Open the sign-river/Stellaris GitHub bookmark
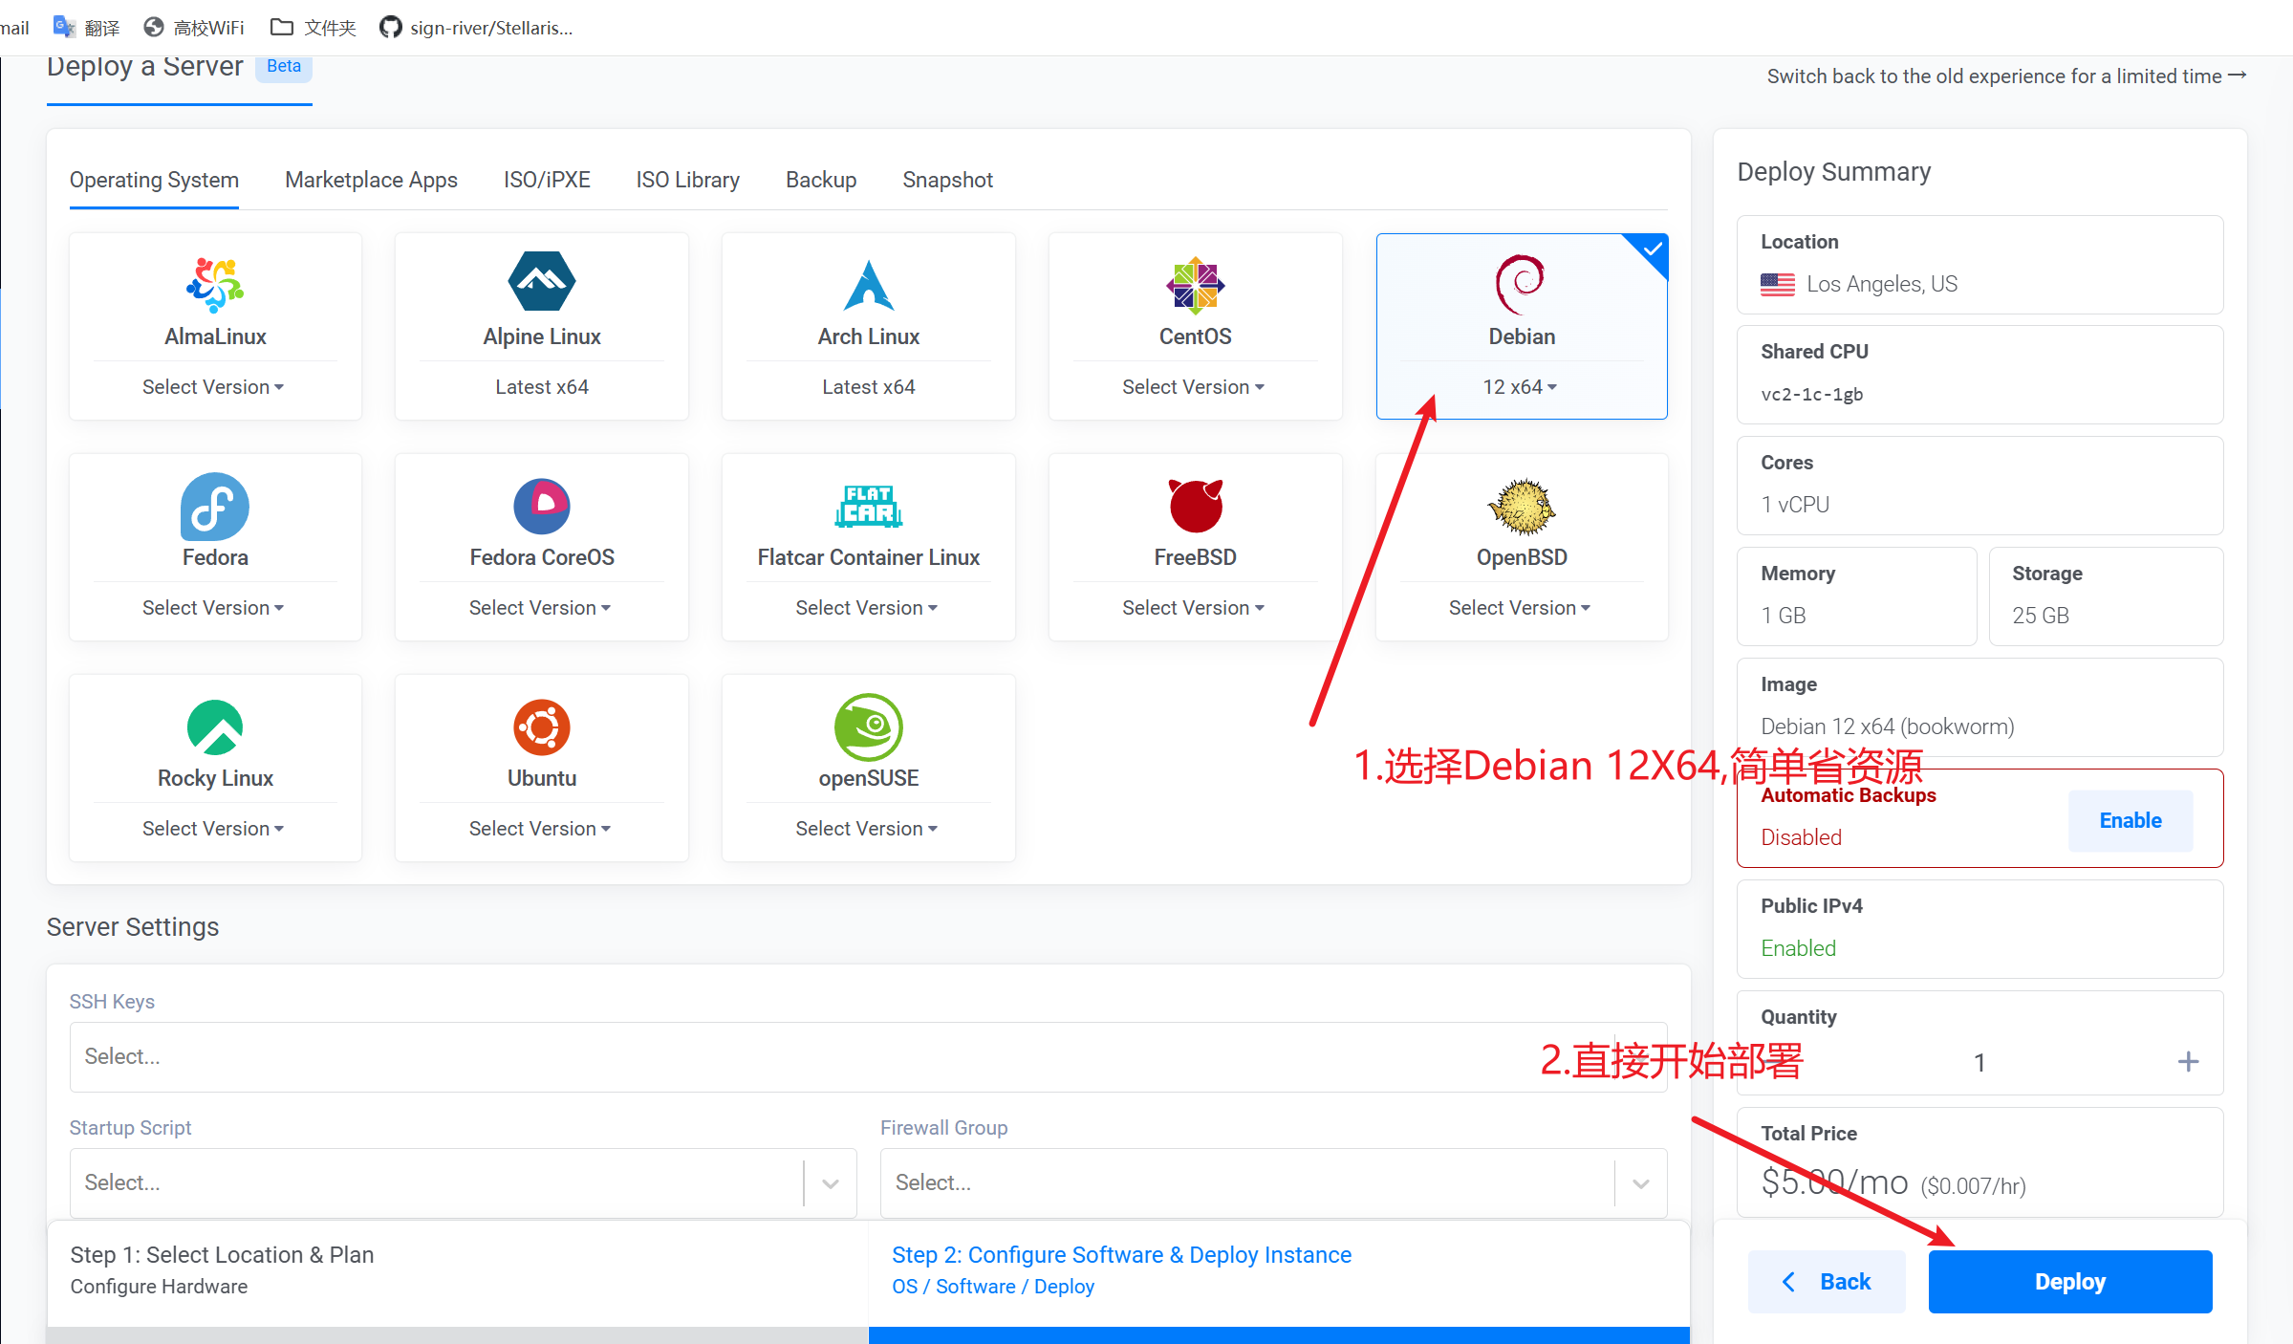Screen dimensions: 2293x1344 coord(476,28)
